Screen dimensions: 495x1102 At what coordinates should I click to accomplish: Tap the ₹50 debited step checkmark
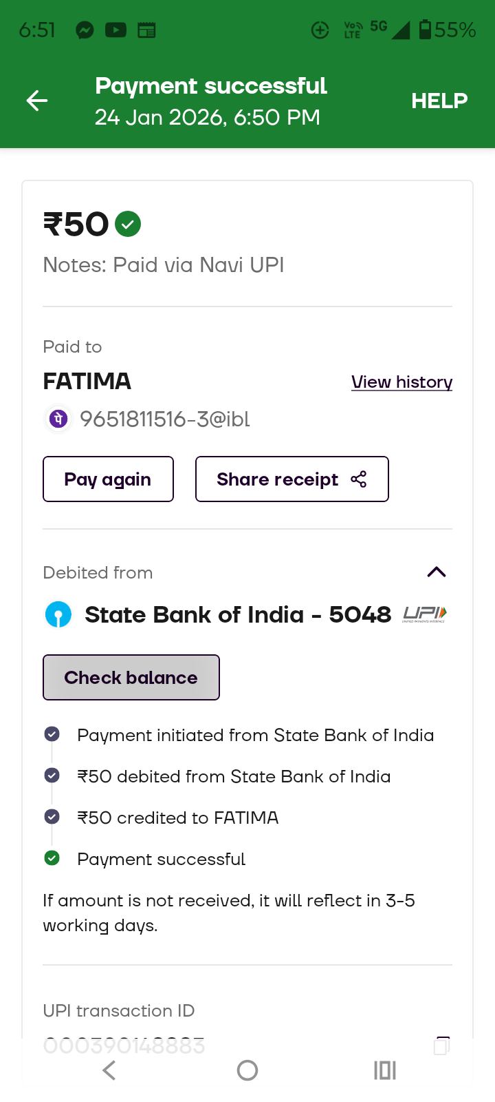click(x=52, y=776)
